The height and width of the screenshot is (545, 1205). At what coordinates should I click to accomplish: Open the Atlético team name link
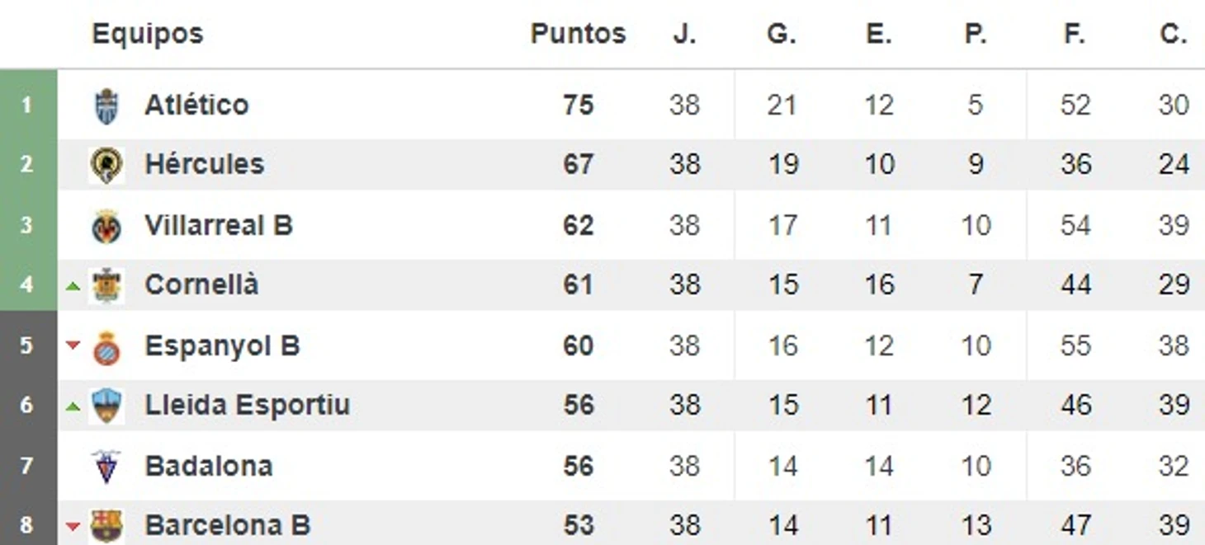[x=196, y=105]
